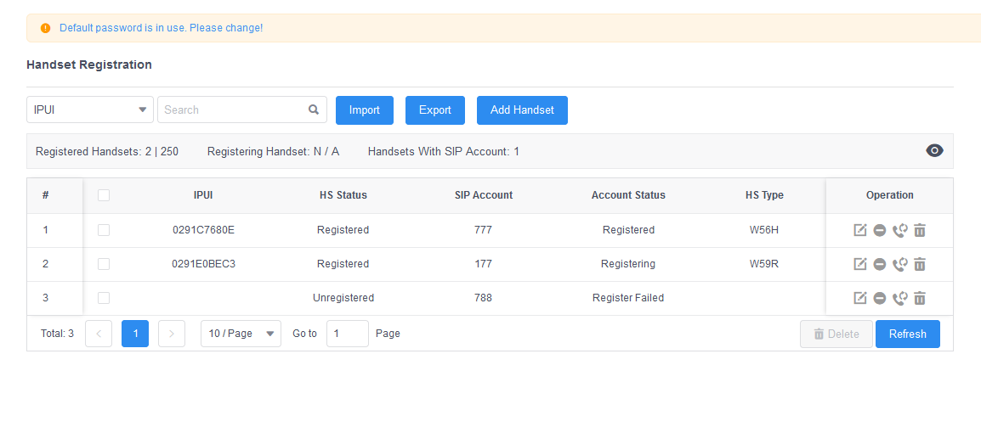The height and width of the screenshot is (427, 981).
Task: Click the paging phone icon for 0291C7680E
Action: click(899, 230)
